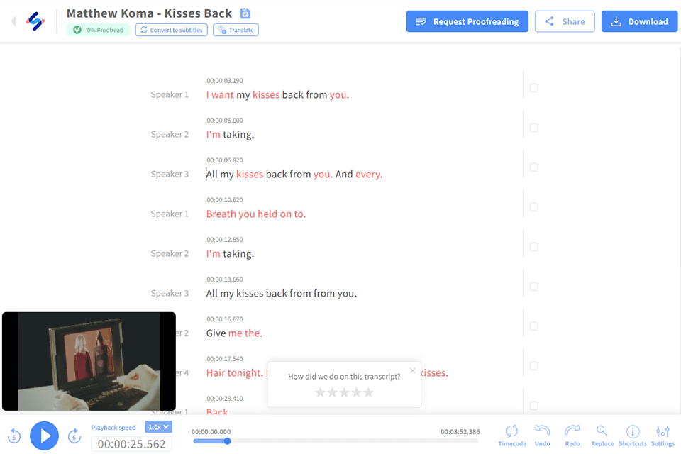This screenshot has width=681, height=454.
Task: Go back with the left arrow
Action: click(x=13, y=21)
